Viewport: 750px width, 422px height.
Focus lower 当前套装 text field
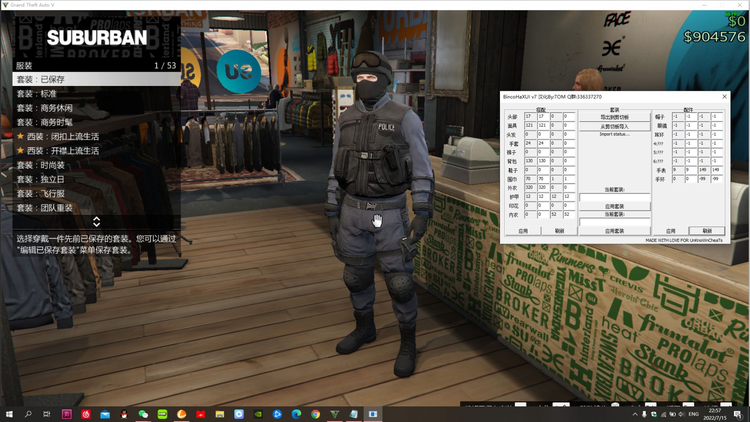(x=615, y=222)
